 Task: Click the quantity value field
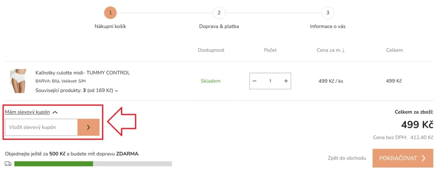click(270, 81)
